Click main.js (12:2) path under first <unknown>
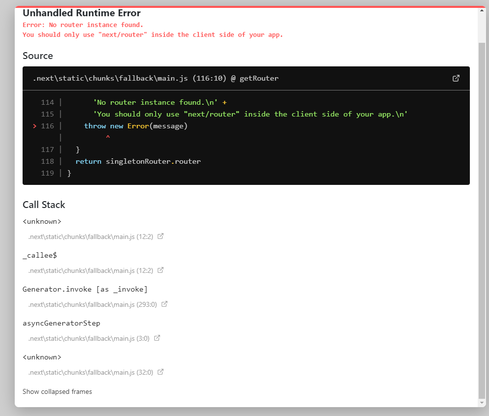Viewport: 489px width, 416px height. coord(91,237)
